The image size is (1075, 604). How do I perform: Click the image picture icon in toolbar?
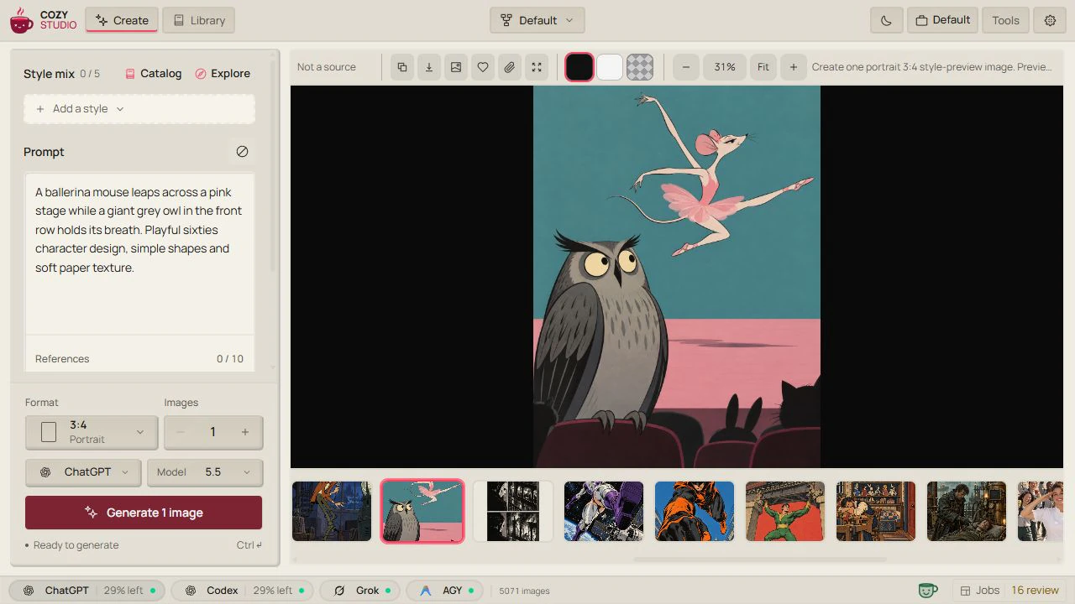(x=456, y=67)
